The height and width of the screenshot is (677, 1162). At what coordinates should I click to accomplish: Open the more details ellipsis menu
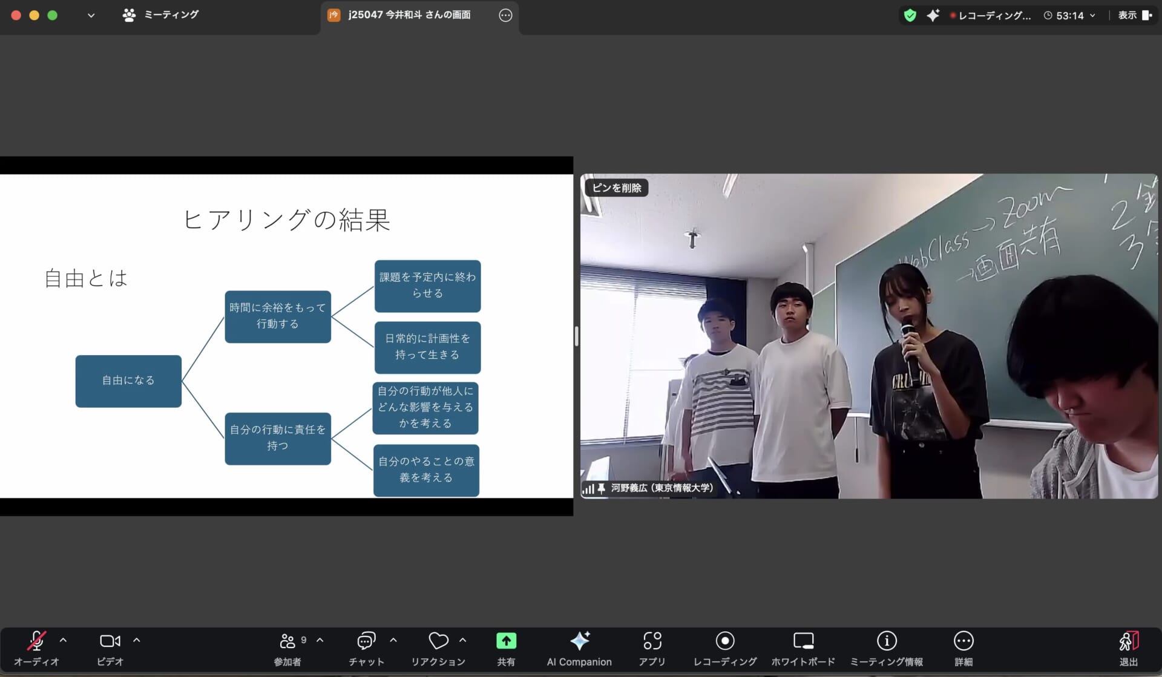pyautogui.click(x=963, y=641)
